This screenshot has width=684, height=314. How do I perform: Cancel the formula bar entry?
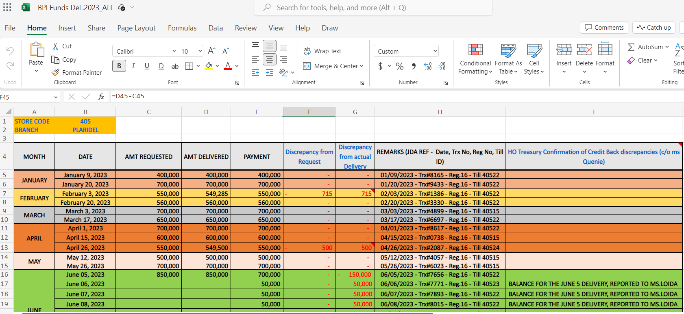pyautogui.click(x=72, y=97)
